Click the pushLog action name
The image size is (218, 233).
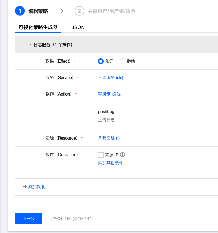click(106, 112)
